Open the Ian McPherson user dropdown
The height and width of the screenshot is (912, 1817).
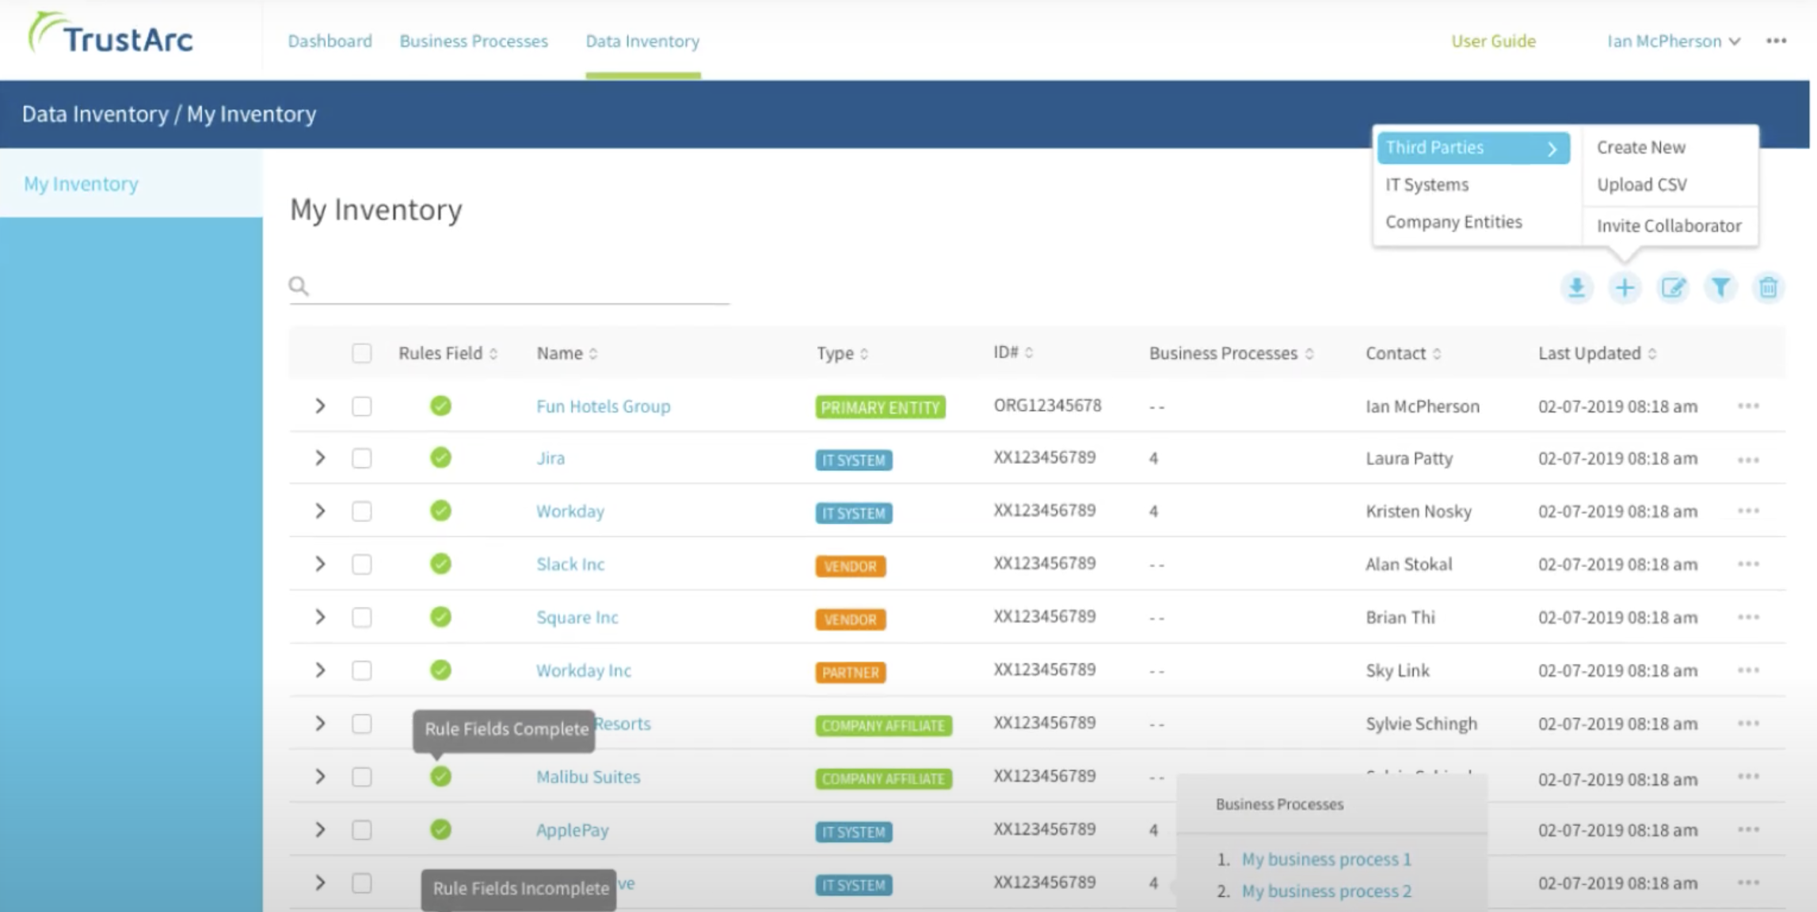click(1673, 41)
